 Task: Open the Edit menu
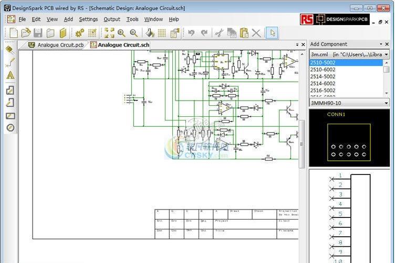(x=36, y=19)
